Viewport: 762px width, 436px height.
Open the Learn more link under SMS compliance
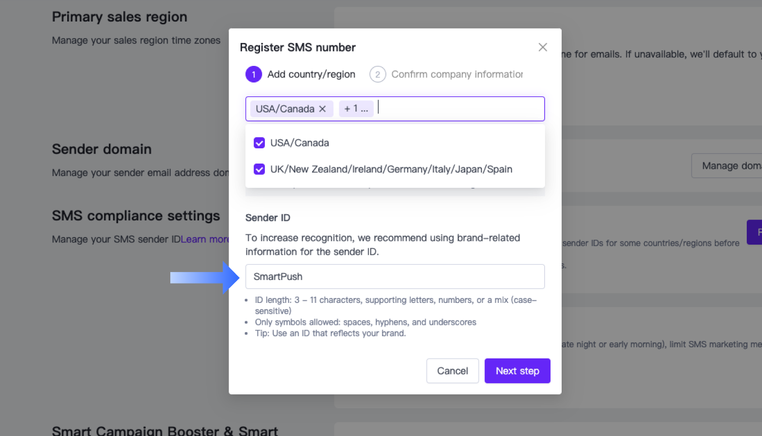(205, 239)
